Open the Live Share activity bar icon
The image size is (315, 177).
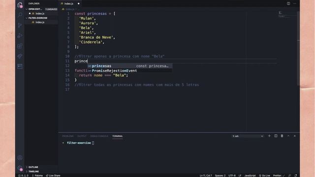(20, 56)
